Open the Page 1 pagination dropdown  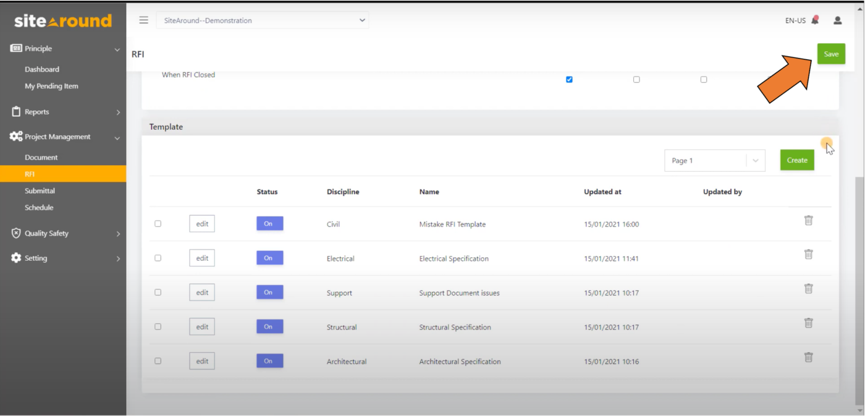point(714,160)
